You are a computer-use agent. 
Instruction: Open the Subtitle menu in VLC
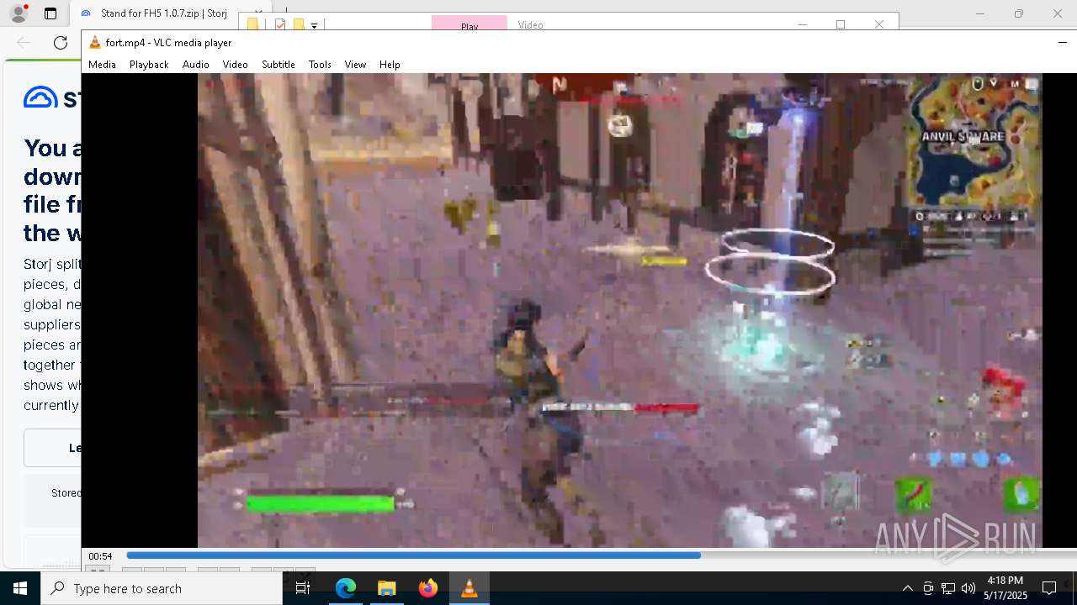pyautogui.click(x=278, y=65)
